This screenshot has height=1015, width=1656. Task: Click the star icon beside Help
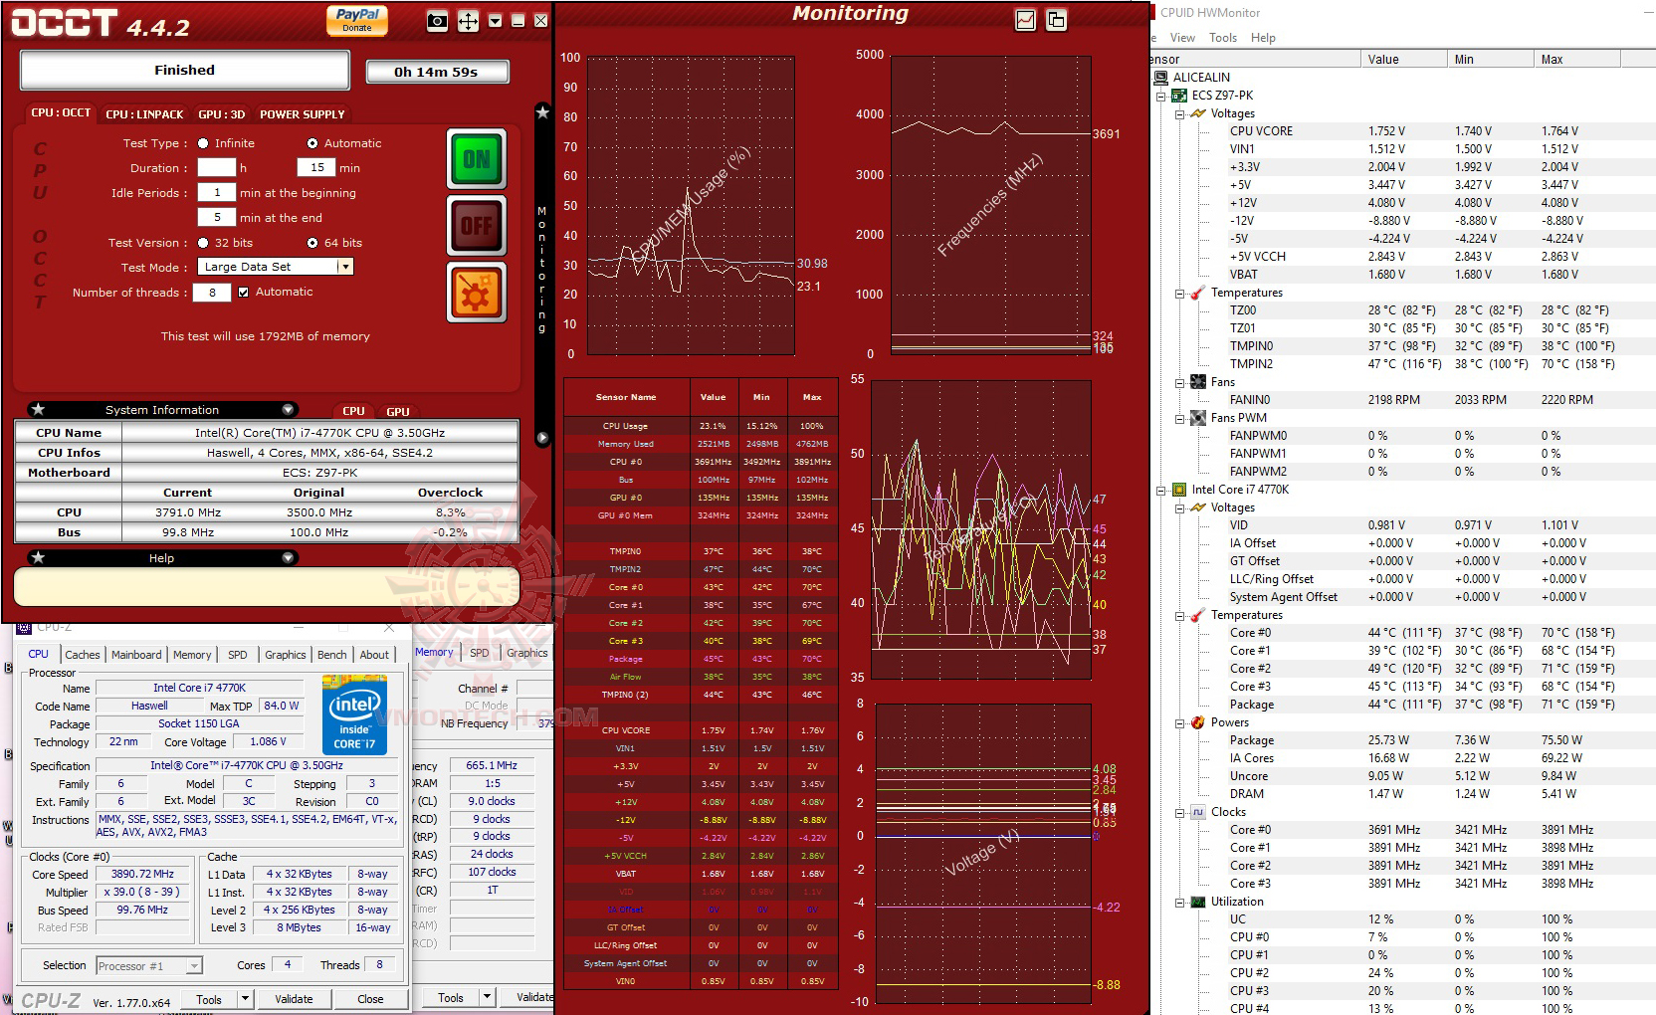[x=38, y=558]
